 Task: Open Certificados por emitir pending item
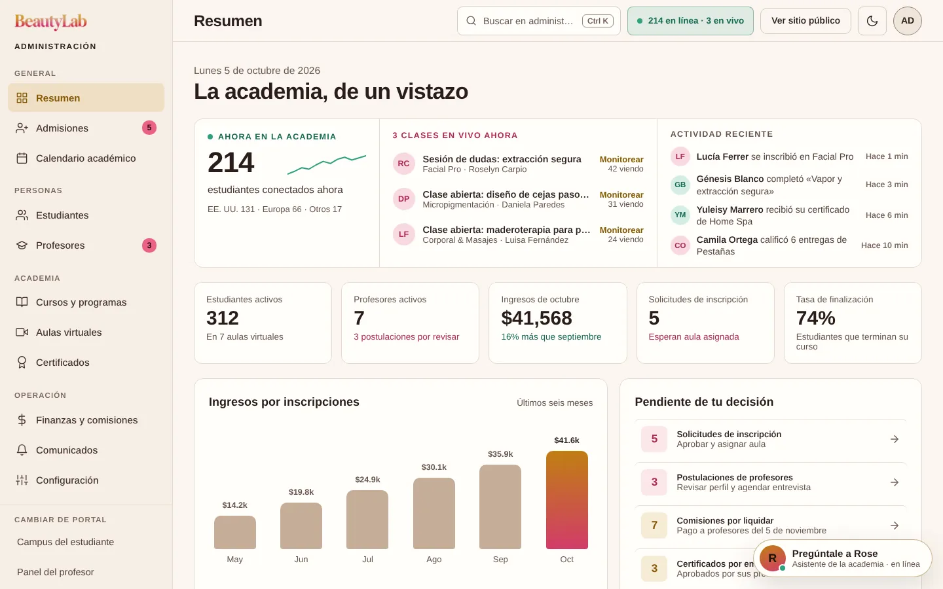[x=770, y=569]
